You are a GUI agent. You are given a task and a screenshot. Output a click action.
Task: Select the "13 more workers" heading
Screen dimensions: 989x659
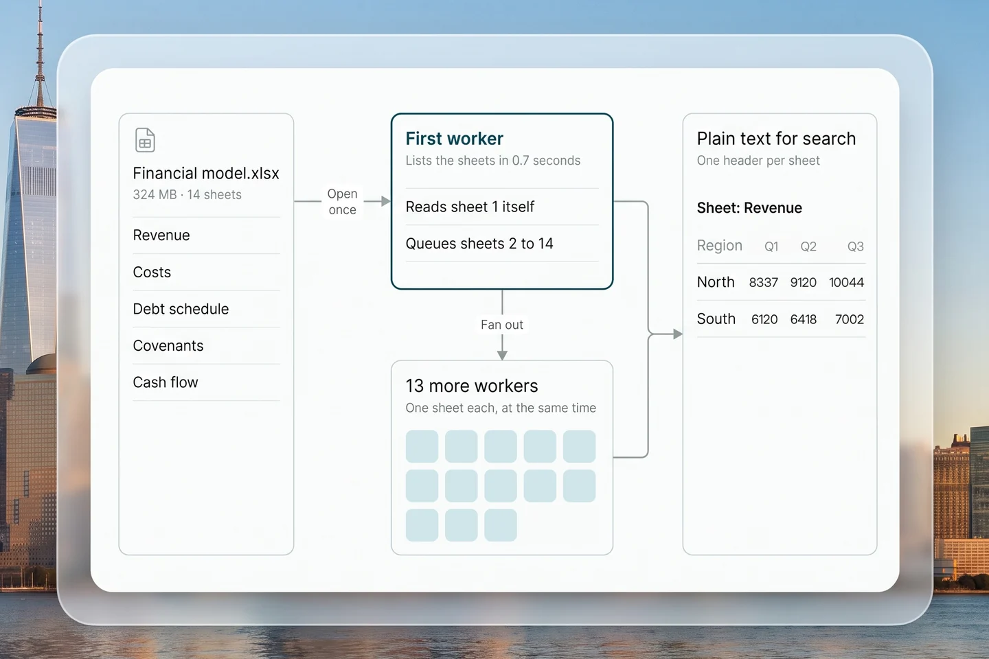pyautogui.click(x=472, y=386)
